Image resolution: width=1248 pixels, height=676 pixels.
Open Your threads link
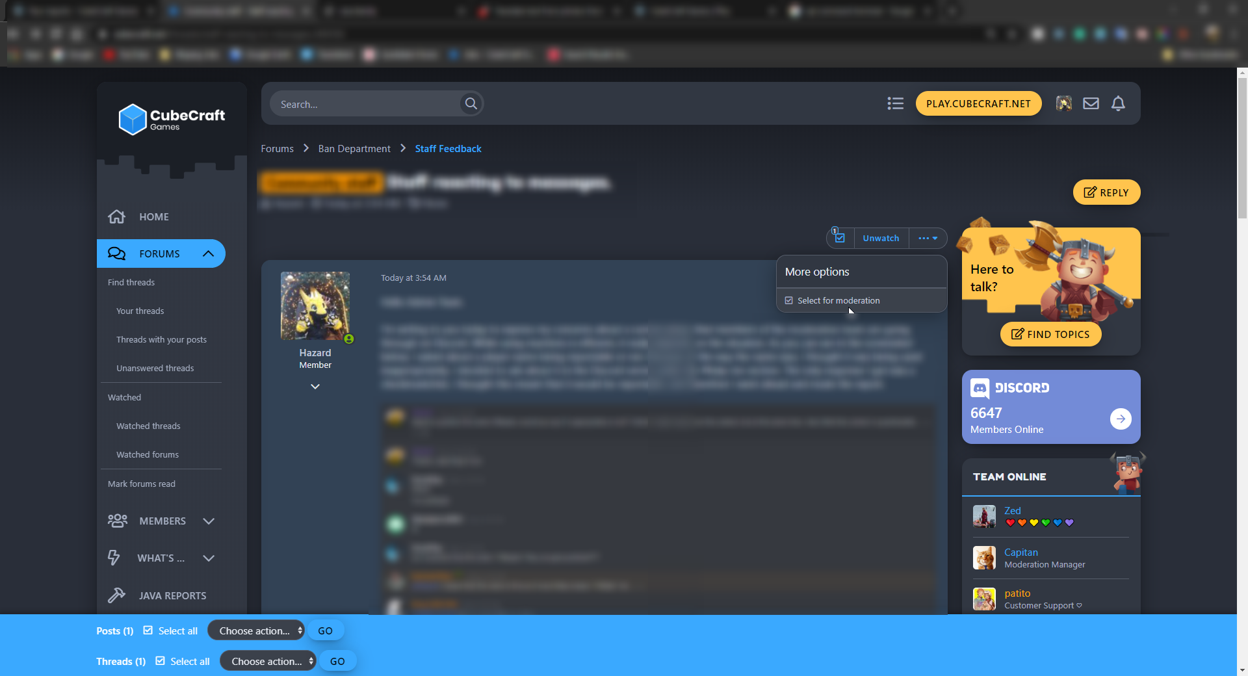(140, 311)
